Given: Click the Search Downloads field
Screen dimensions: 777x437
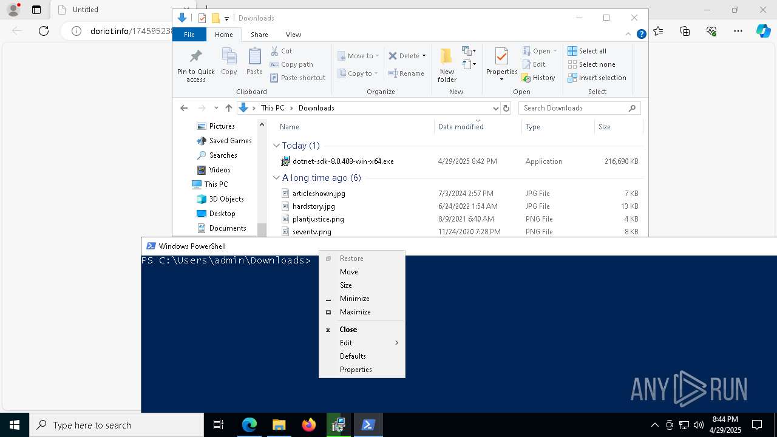Looking at the screenshot, I should click(x=579, y=108).
